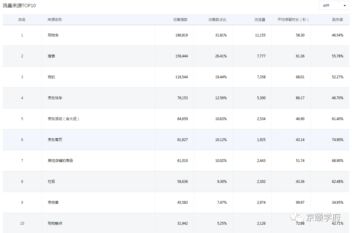The height and width of the screenshot is (233, 352).
Task: Click the 9.30% visitor share cell
Action: (222, 182)
